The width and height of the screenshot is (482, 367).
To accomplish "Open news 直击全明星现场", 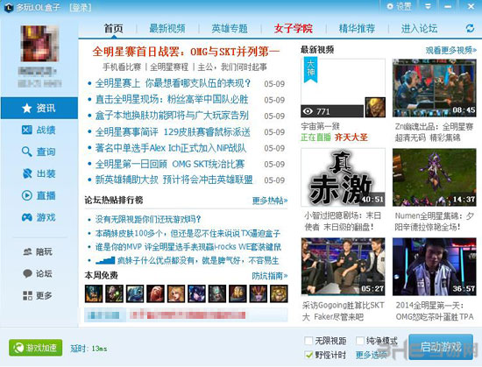I will click(x=172, y=99).
